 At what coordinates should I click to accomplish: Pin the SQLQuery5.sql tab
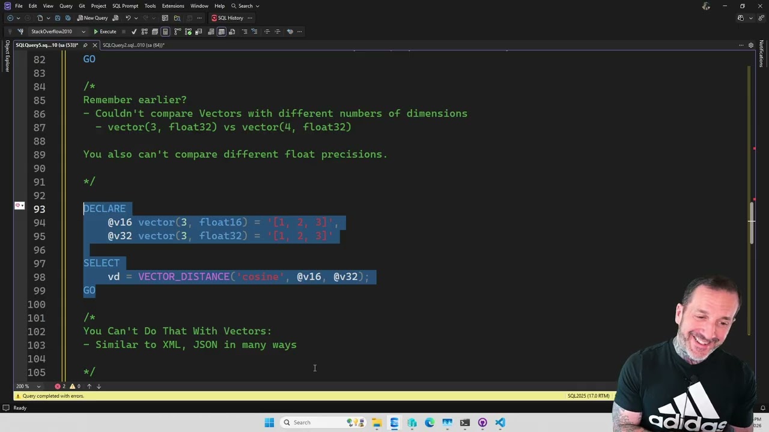click(85, 45)
